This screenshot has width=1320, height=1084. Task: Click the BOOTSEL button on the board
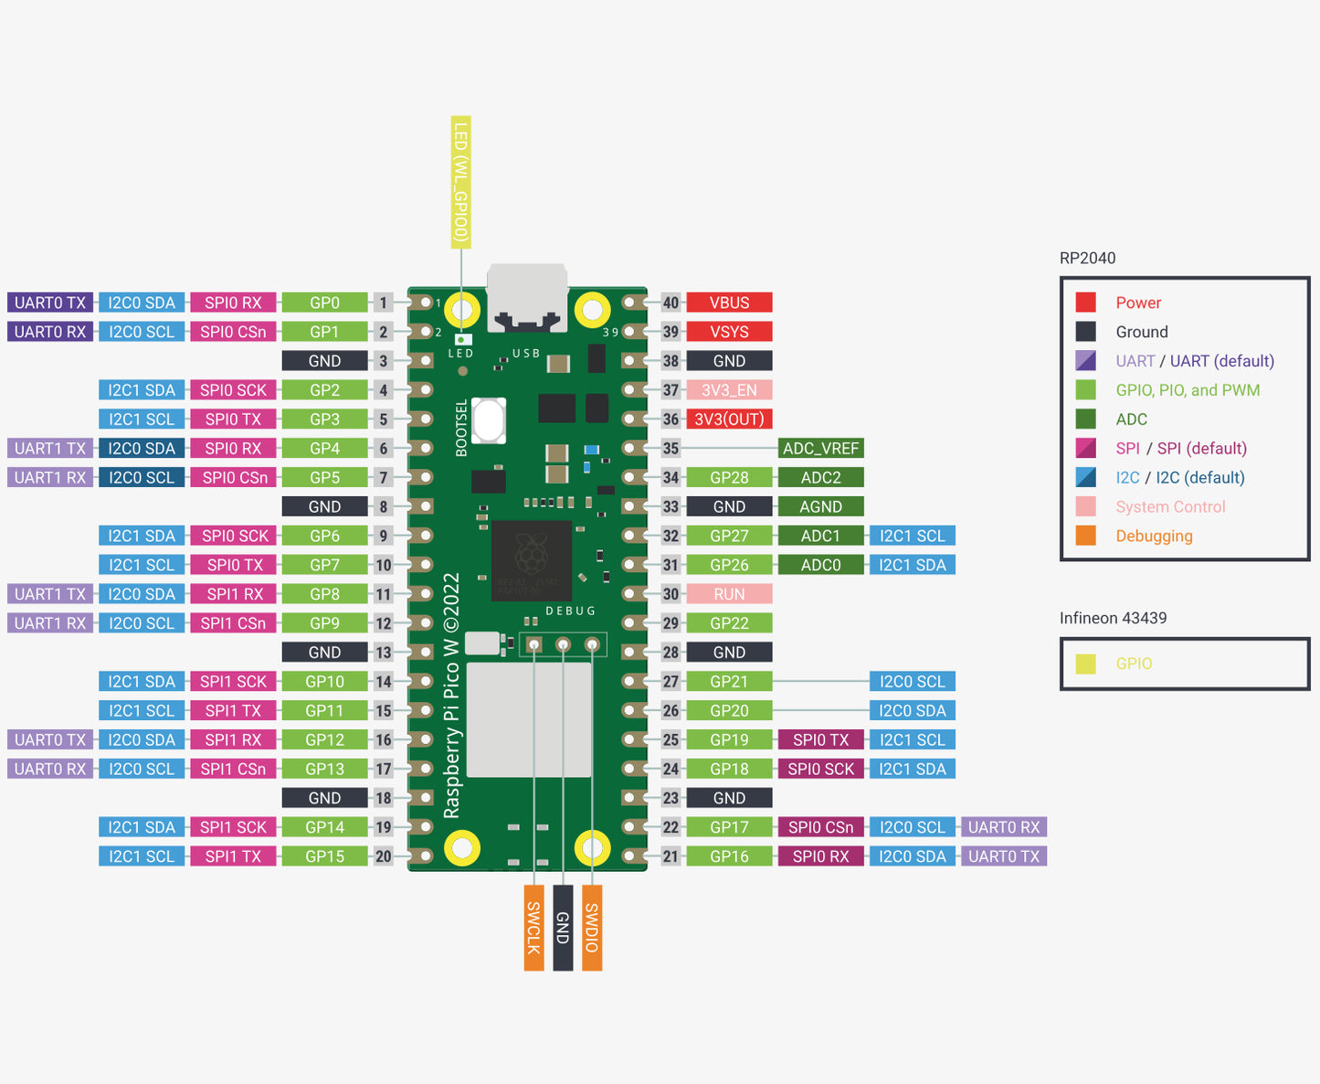pos(490,420)
